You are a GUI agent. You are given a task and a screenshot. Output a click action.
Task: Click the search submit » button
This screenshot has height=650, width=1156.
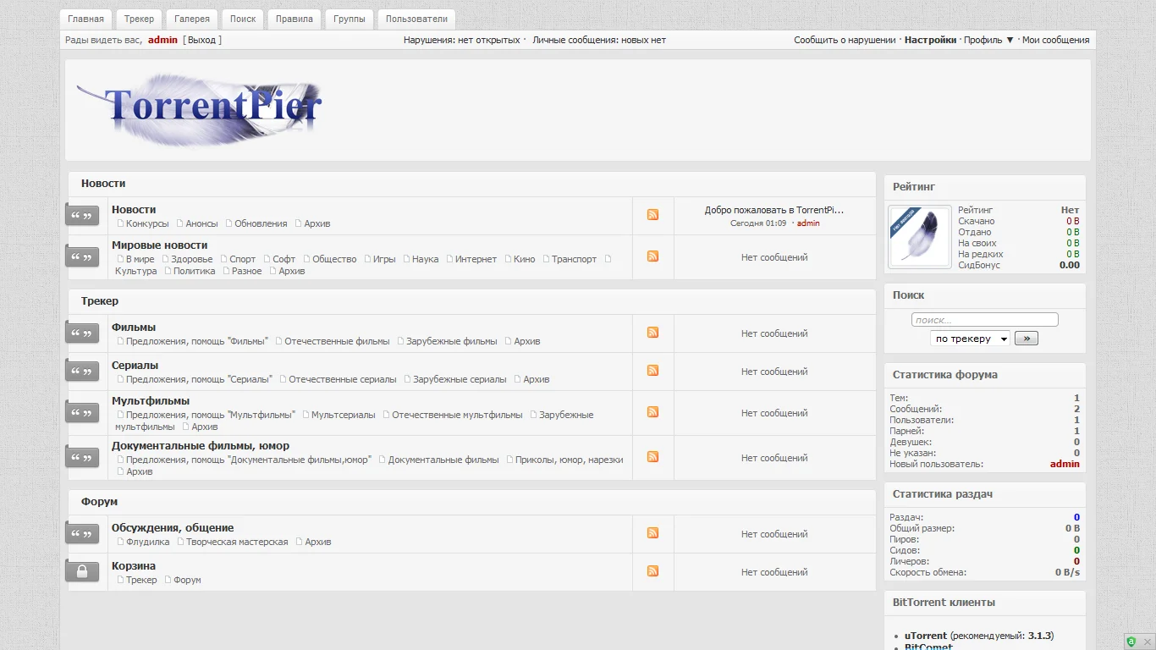coord(1027,339)
